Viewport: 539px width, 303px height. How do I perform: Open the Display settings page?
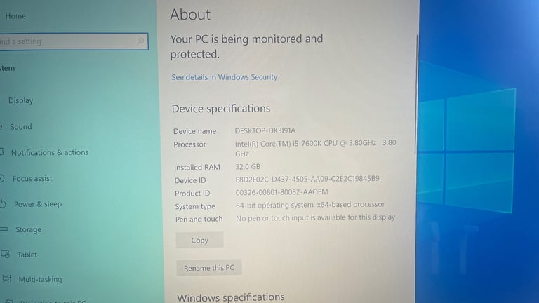(20, 101)
